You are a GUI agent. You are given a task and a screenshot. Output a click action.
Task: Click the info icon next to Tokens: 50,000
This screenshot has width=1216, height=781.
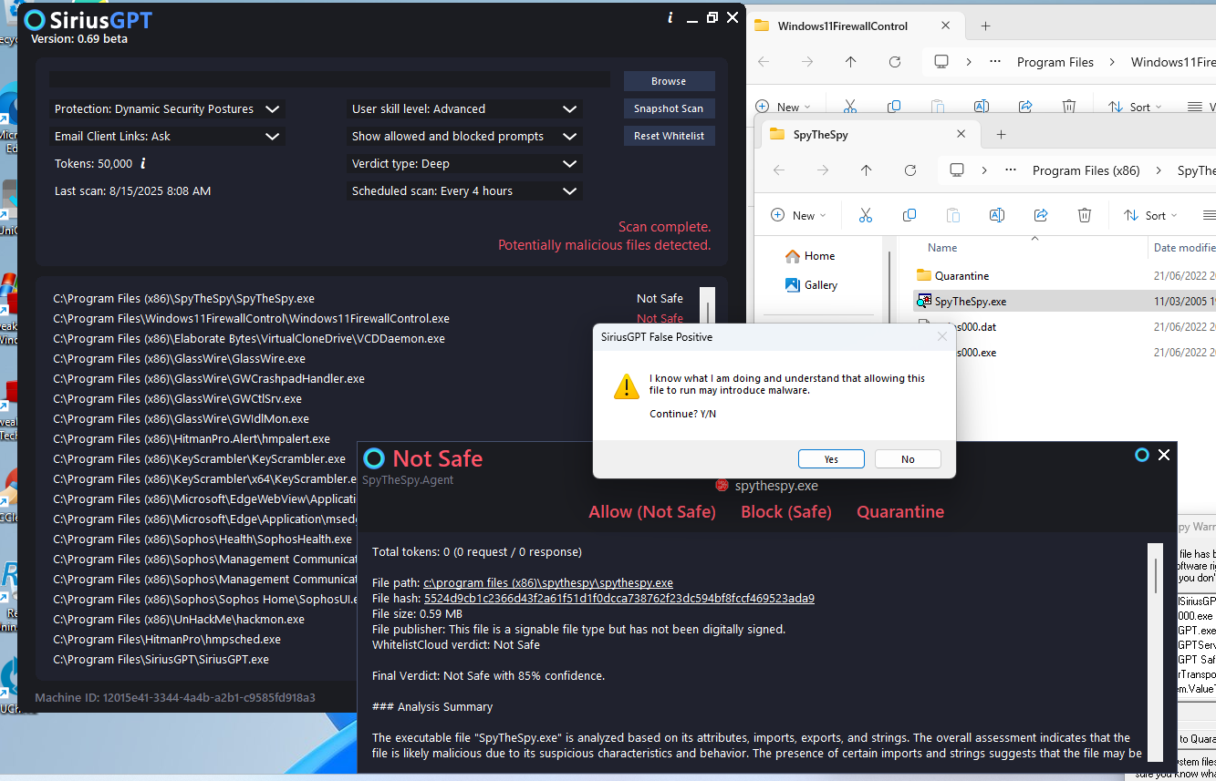tap(143, 164)
